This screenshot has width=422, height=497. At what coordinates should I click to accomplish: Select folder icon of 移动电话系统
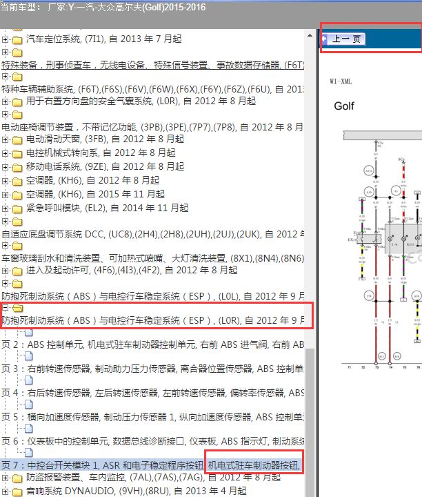click(17, 167)
